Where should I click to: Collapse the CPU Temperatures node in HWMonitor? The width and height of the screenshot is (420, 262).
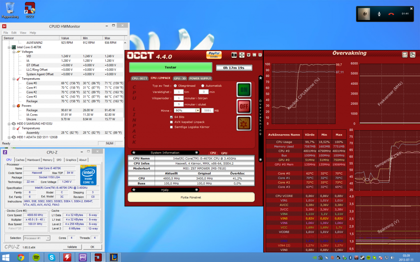pos(14,79)
